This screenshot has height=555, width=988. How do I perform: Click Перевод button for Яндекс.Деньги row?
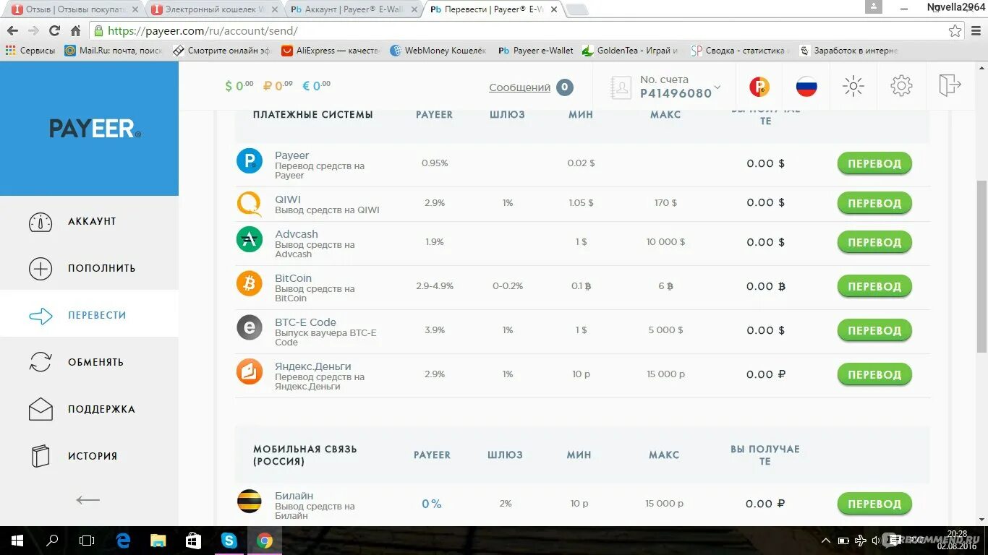pos(874,375)
